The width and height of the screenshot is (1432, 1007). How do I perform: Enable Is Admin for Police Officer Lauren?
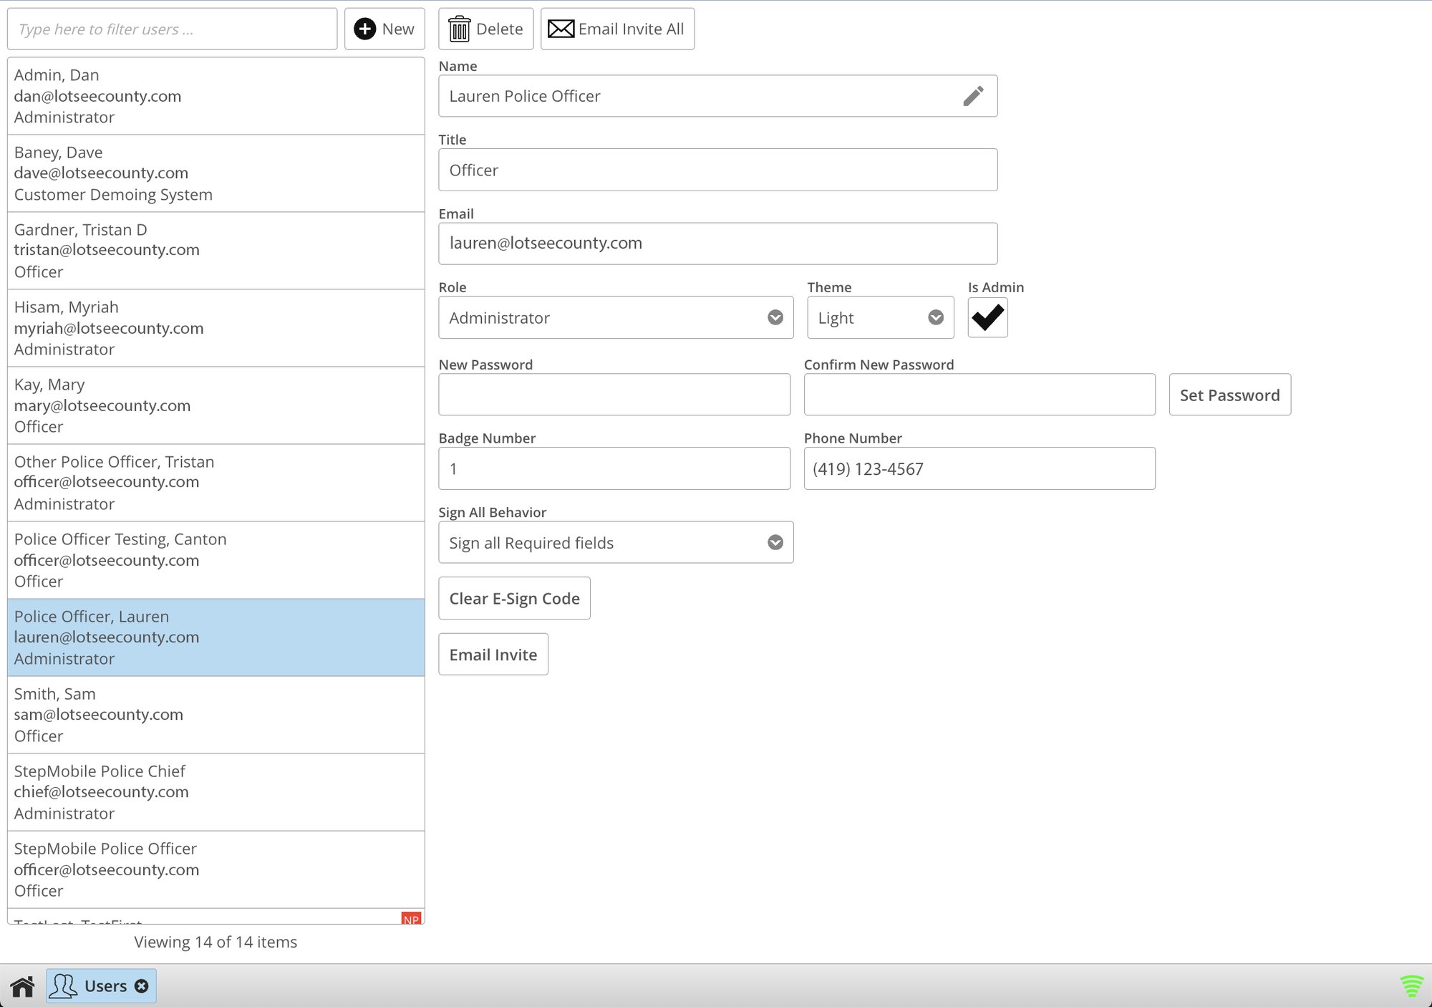pyautogui.click(x=987, y=317)
